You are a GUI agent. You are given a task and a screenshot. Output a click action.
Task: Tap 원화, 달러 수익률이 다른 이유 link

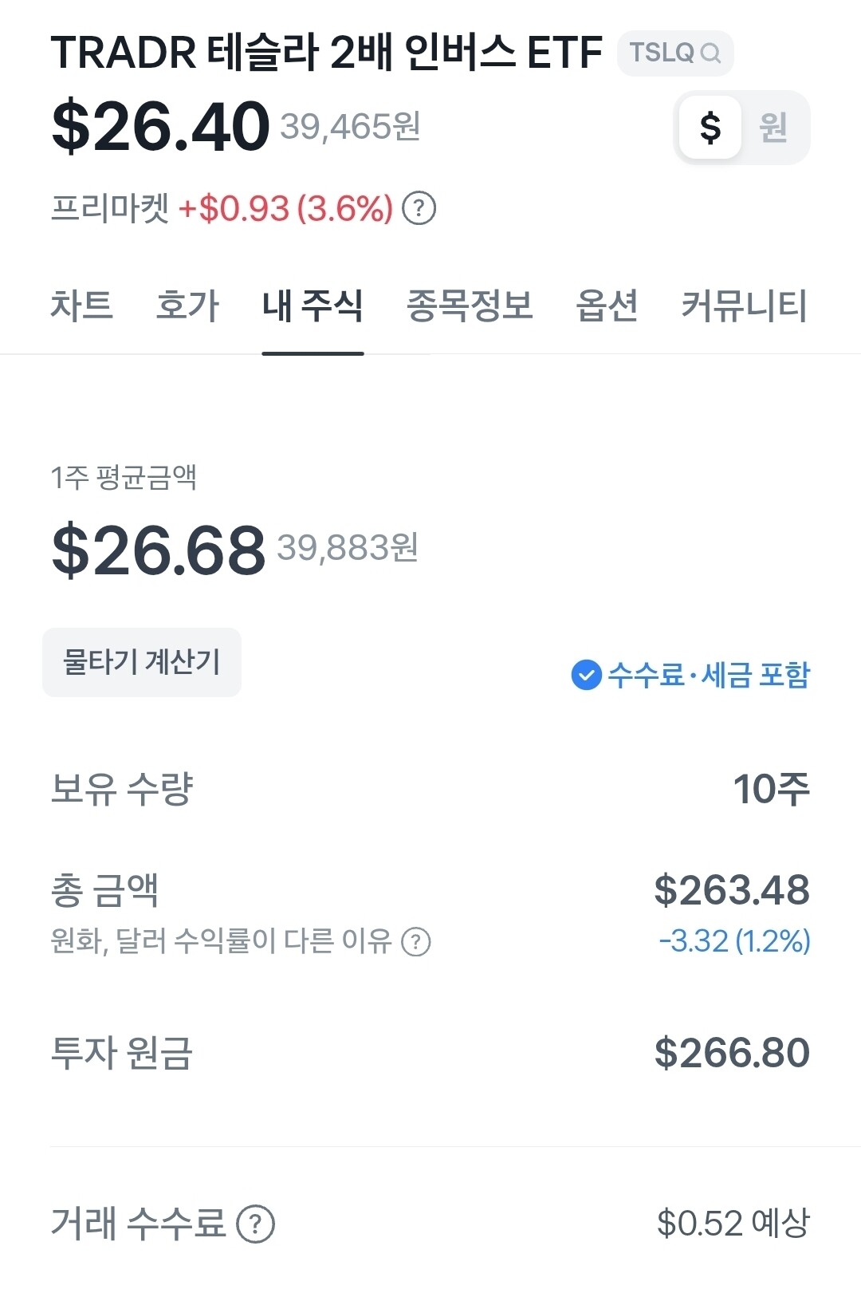pos(221,942)
